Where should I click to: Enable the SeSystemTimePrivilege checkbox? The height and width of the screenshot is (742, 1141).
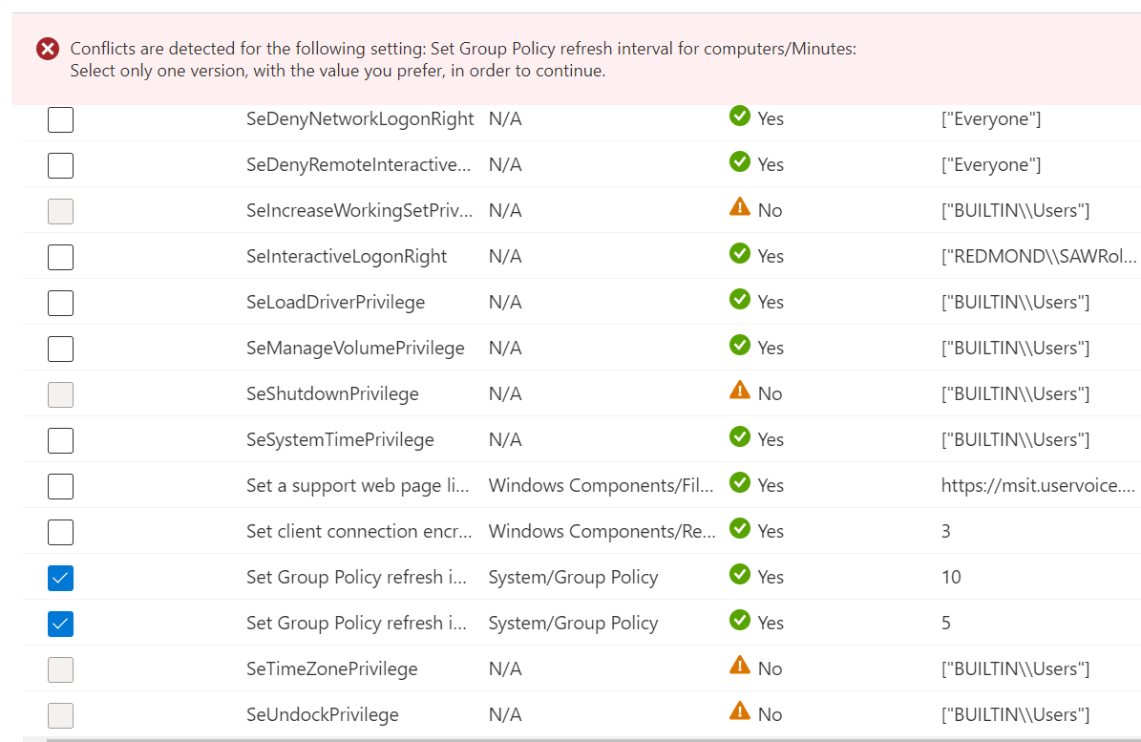pyautogui.click(x=60, y=441)
